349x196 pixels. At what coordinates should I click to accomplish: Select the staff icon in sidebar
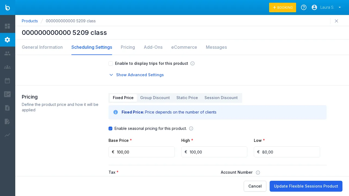coord(7,53)
